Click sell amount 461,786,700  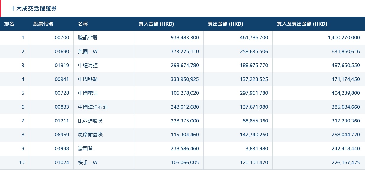point(254,37)
